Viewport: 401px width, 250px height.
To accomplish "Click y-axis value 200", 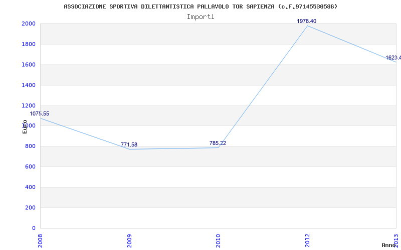I will tap(31, 207).
